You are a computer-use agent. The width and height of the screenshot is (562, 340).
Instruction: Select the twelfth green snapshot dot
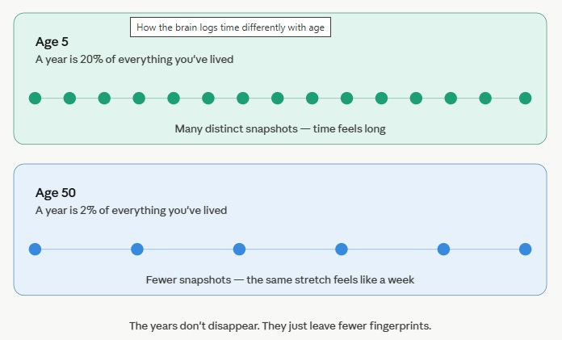pyautogui.click(x=416, y=98)
